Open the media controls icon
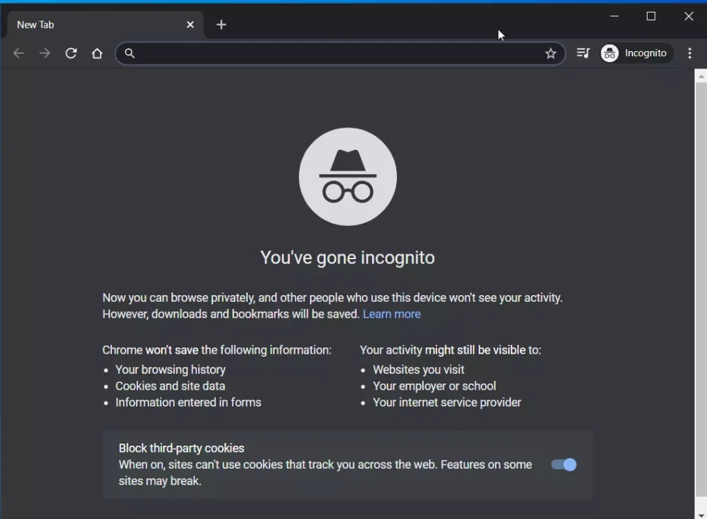 pos(583,53)
